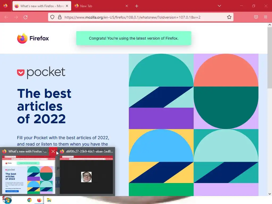Viewport: 272px width, 204px height.
Task: Open File Explorer from taskbar
Action: [49, 200]
